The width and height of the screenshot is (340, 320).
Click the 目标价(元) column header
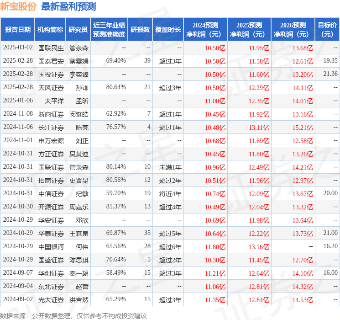pos(327,29)
